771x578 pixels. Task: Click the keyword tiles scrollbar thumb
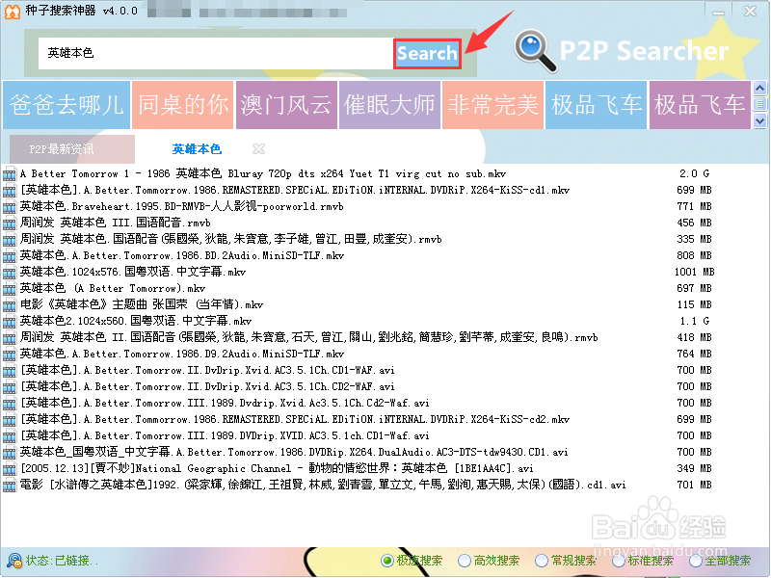point(759,104)
